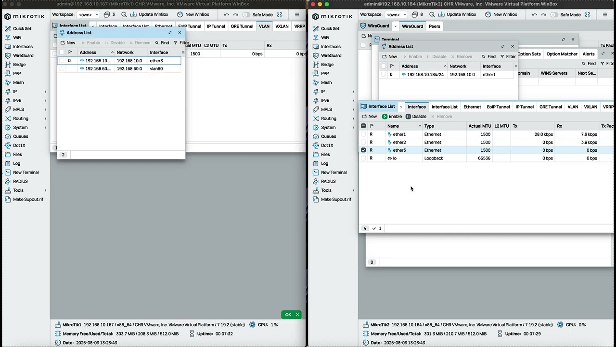616x347 pixels.
Task: Open Queues in the left WinBox sidebar
Action: (x=21, y=136)
